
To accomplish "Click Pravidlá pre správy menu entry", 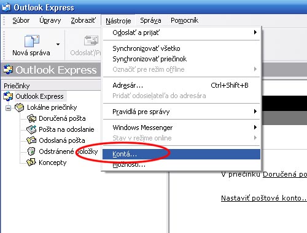I will (181, 112).
